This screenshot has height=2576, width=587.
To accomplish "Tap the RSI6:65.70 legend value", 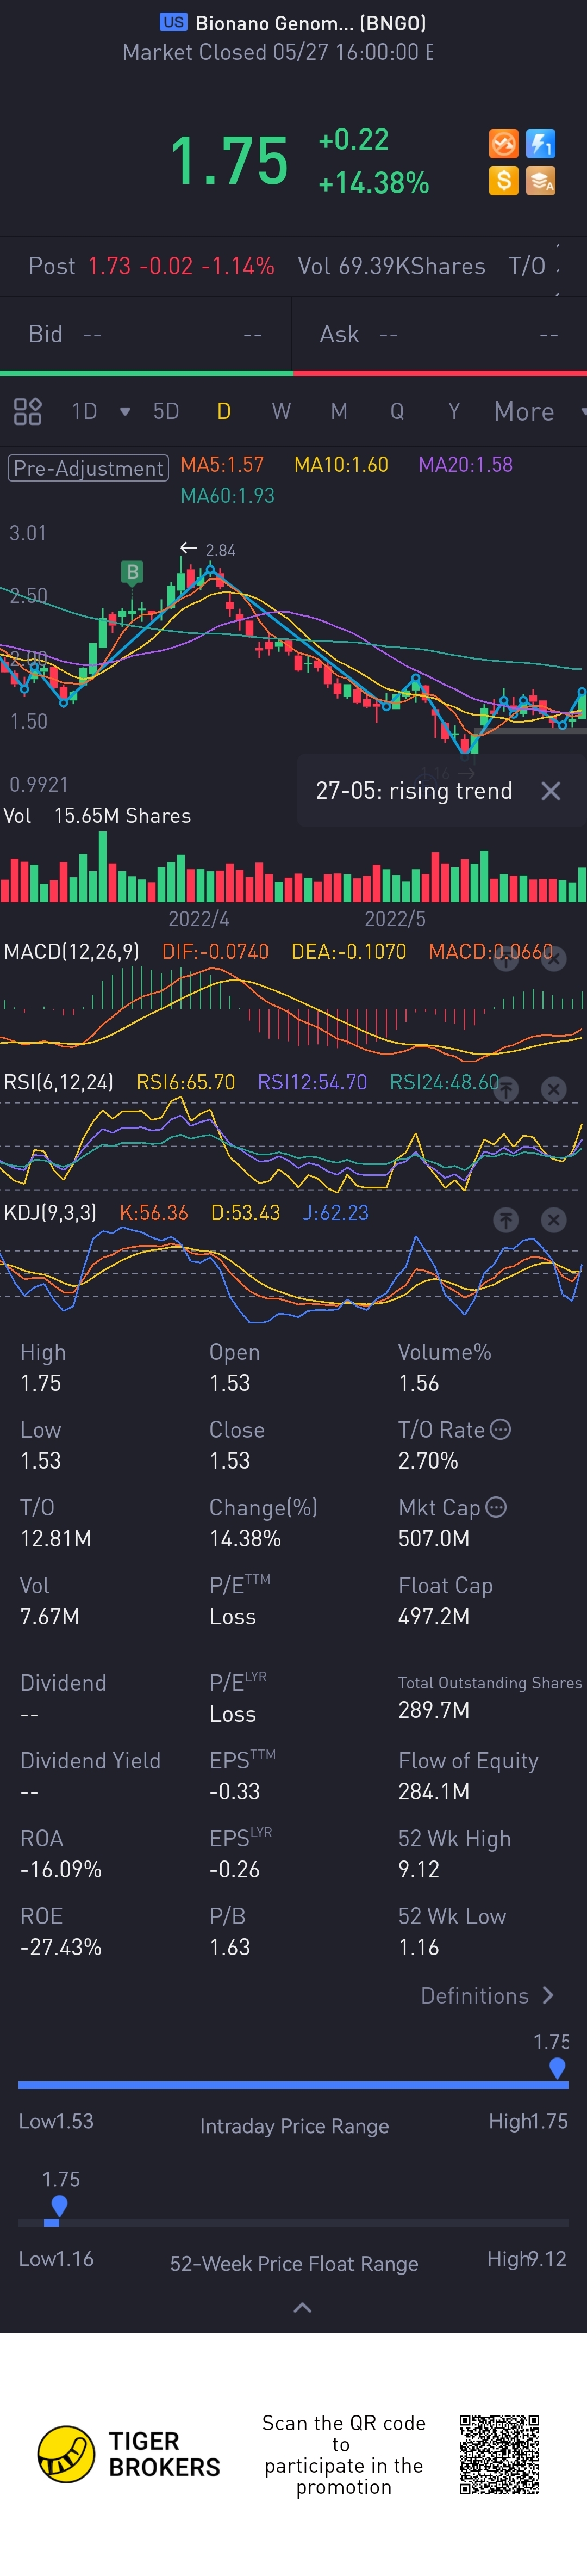I will click(x=186, y=1082).
